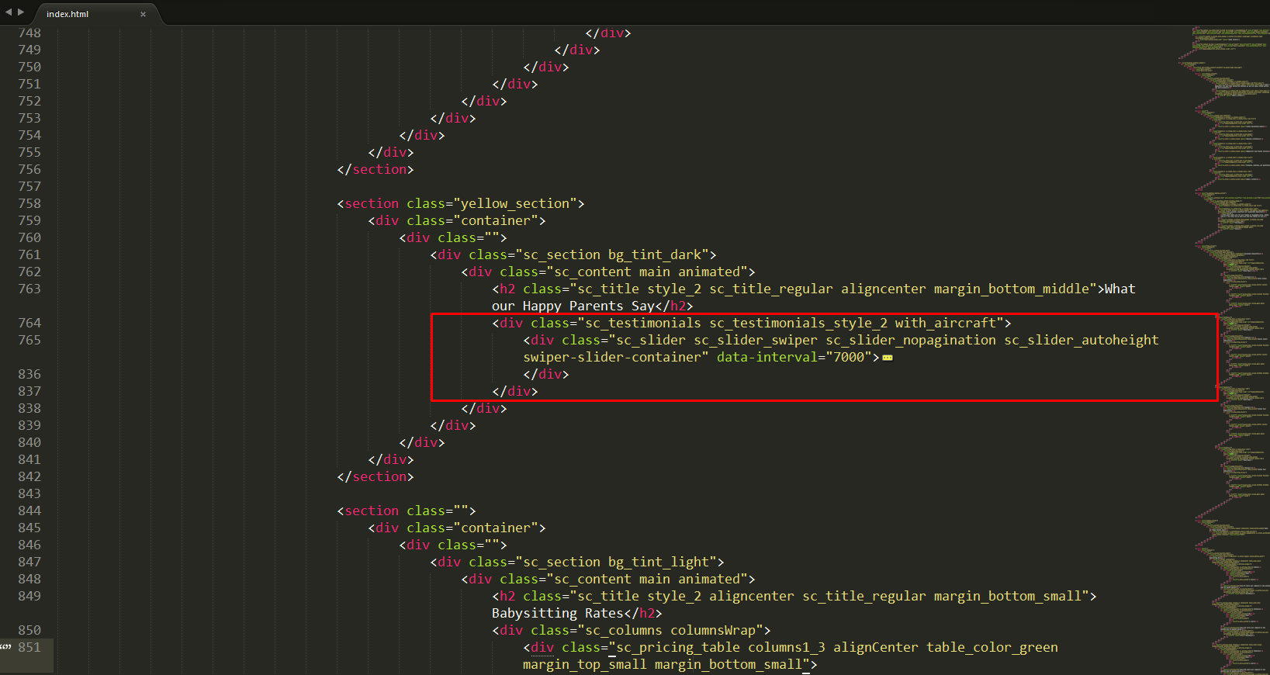1270x675 pixels.
Task: Select the index.html tab
Action: [68, 14]
